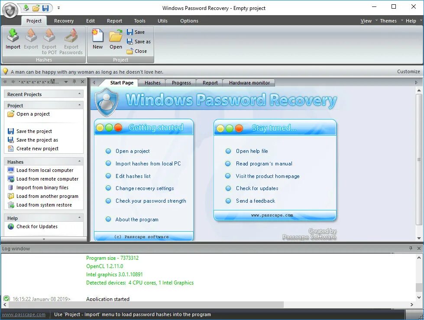This screenshot has height=320, width=424.
Task: Switch to the Tools ribbon tab
Action: (139, 21)
